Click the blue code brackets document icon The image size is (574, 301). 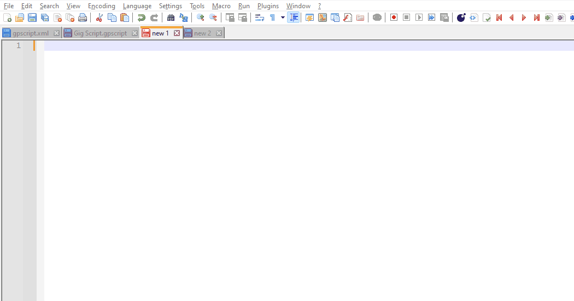tap(474, 17)
